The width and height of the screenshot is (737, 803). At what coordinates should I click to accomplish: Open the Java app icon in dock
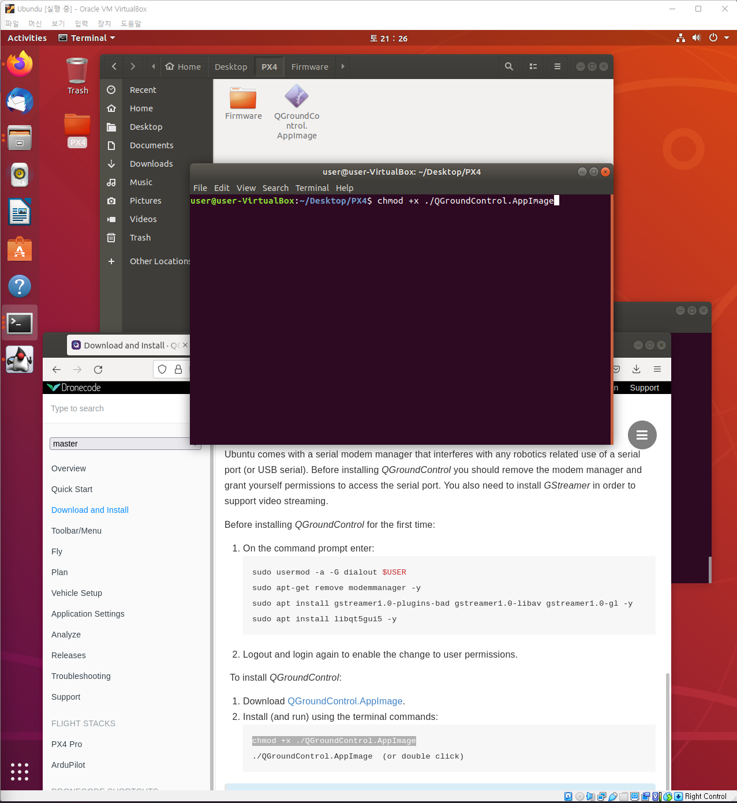tap(20, 360)
